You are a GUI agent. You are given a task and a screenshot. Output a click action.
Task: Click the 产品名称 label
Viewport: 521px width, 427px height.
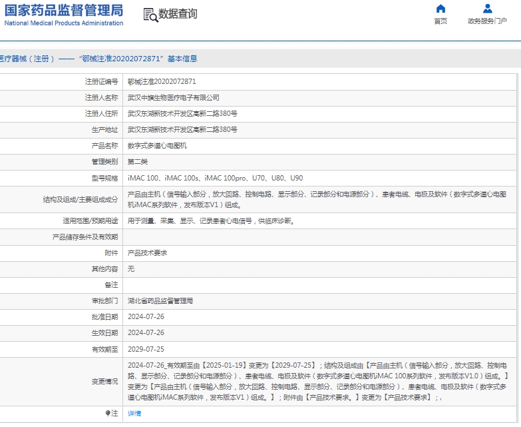click(104, 146)
